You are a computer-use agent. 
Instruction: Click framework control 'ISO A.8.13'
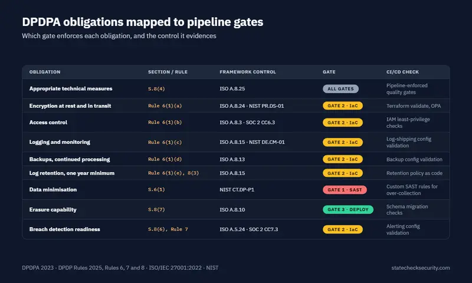pos(232,159)
